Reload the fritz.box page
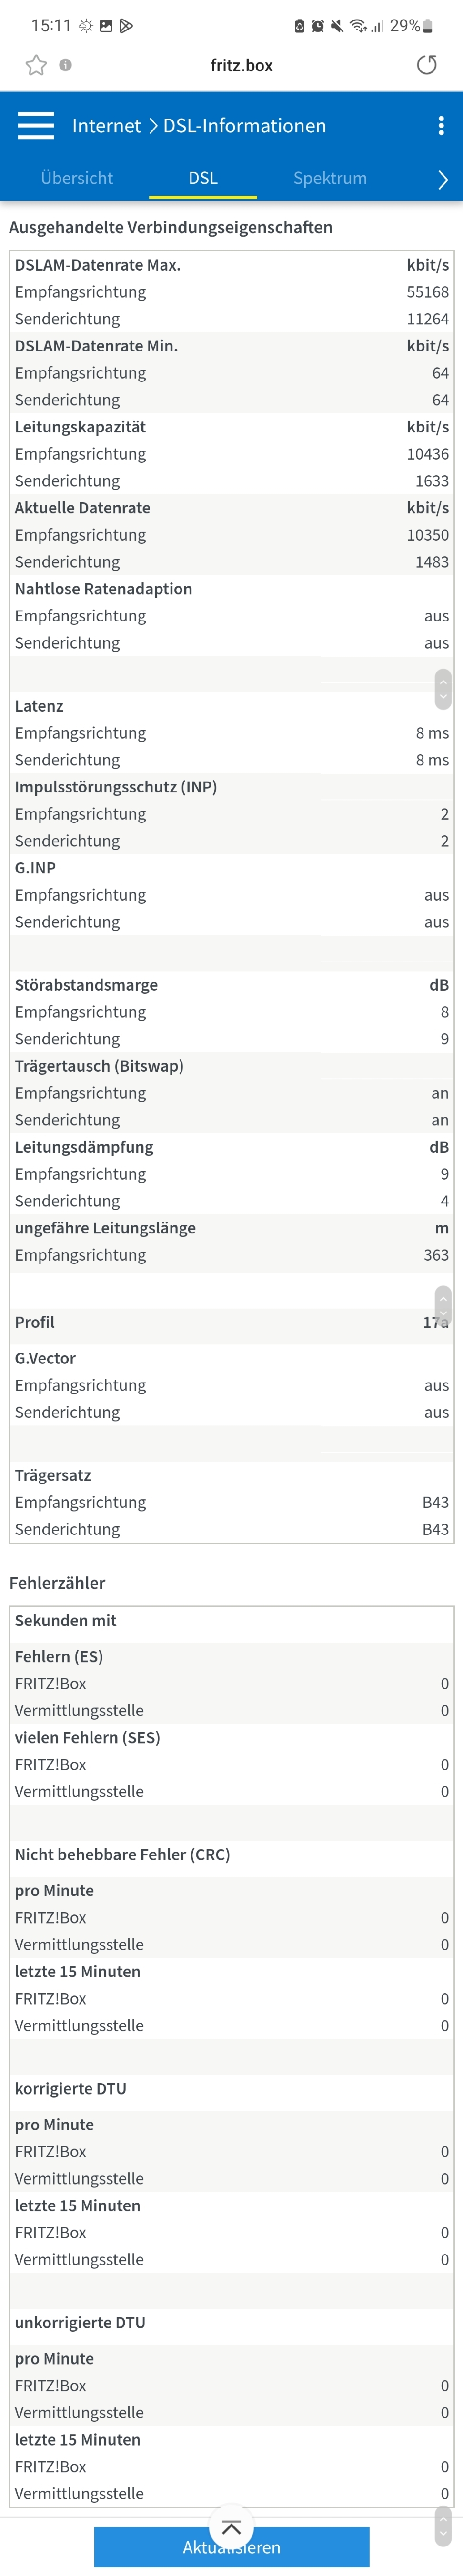Image resolution: width=463 pixels, height=2576 pixels. tap(427, 65)
